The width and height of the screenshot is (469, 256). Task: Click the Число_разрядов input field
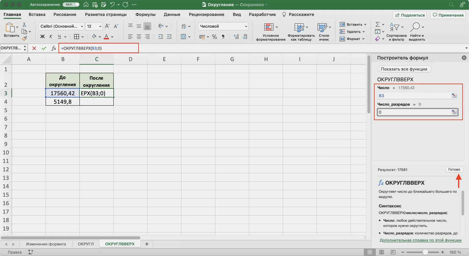[414, 112]
